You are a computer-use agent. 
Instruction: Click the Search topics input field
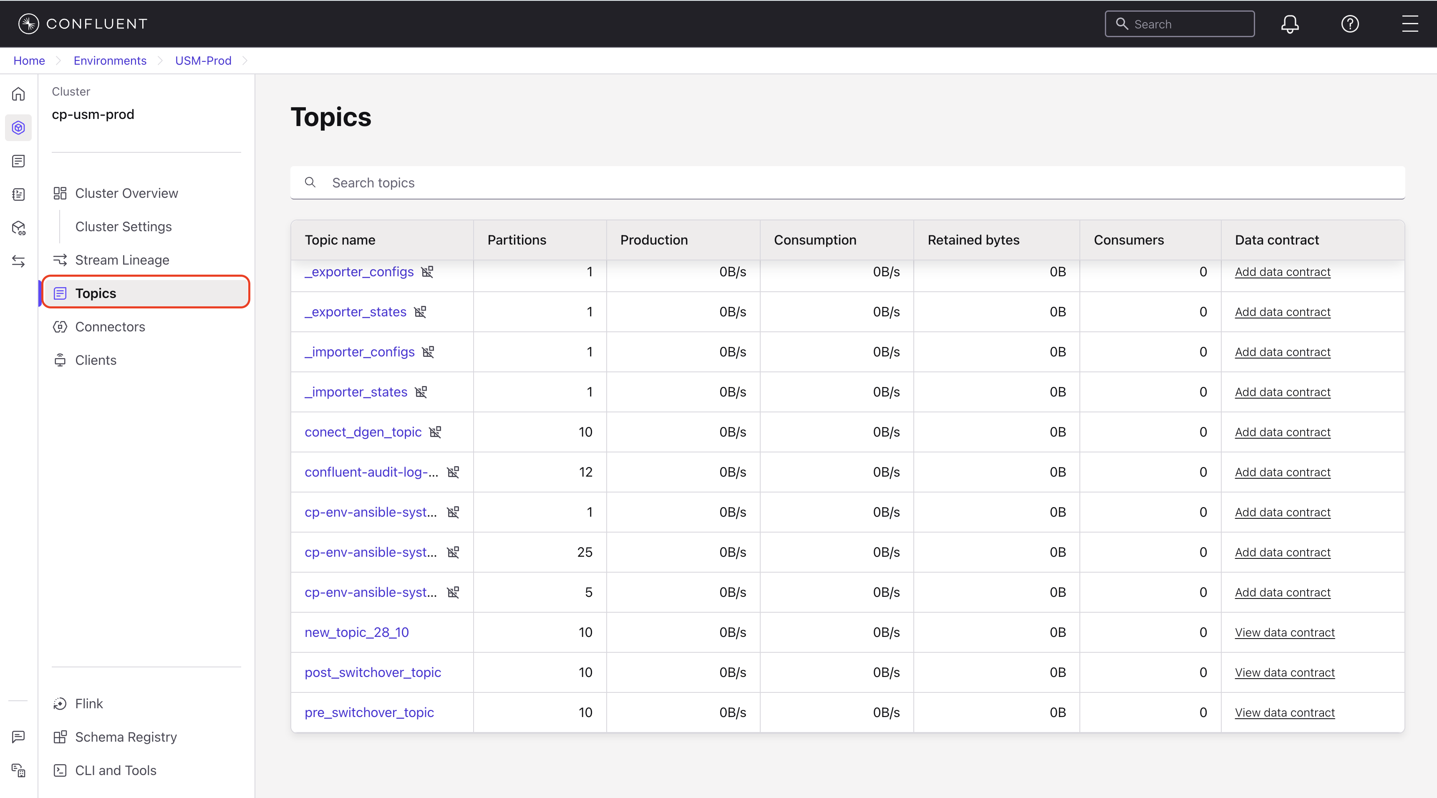click(x=847, y=183)
